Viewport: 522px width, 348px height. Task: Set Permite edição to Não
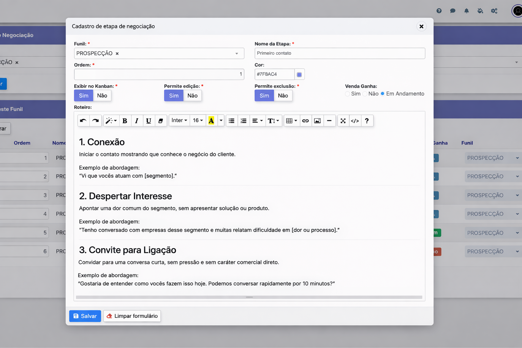click(x=192, y=95)
